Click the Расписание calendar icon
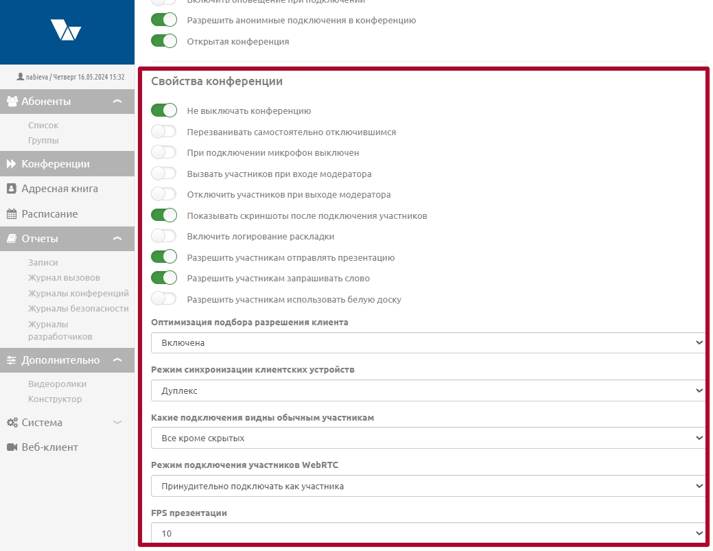Image resolution: width=713 pixels, height=551 pixels. (x=12, y=214)
